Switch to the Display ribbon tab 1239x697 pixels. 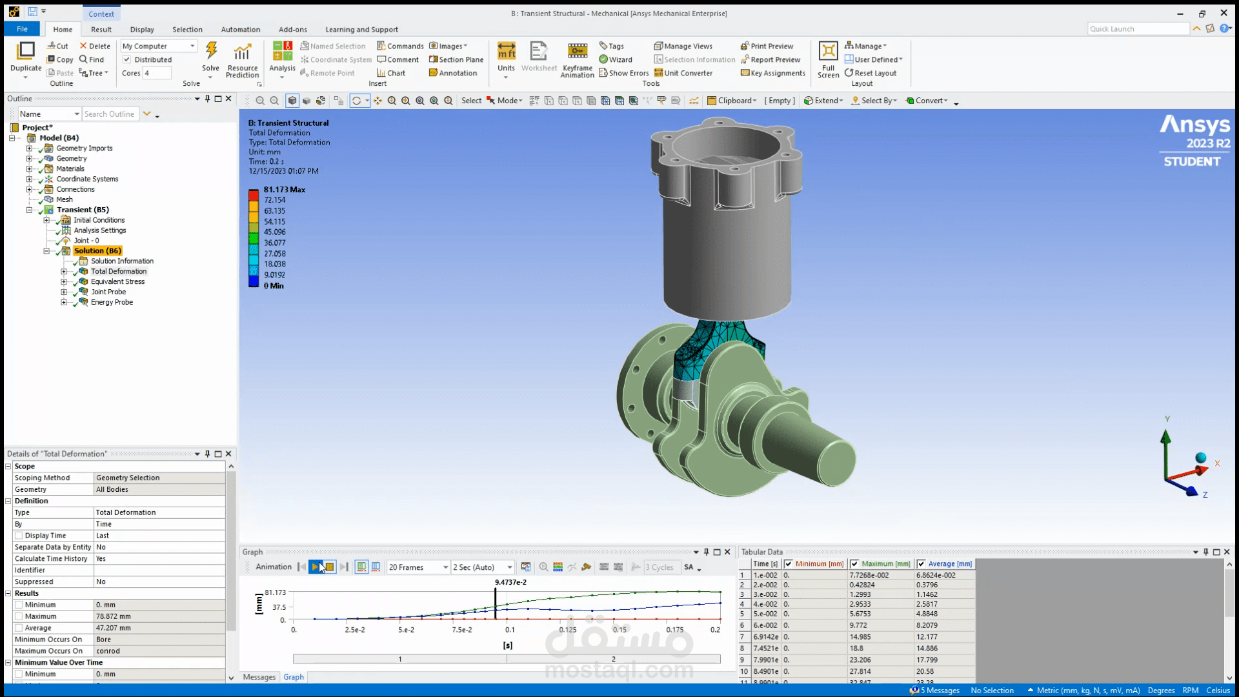pyautogui.click(x=142, y=29)
